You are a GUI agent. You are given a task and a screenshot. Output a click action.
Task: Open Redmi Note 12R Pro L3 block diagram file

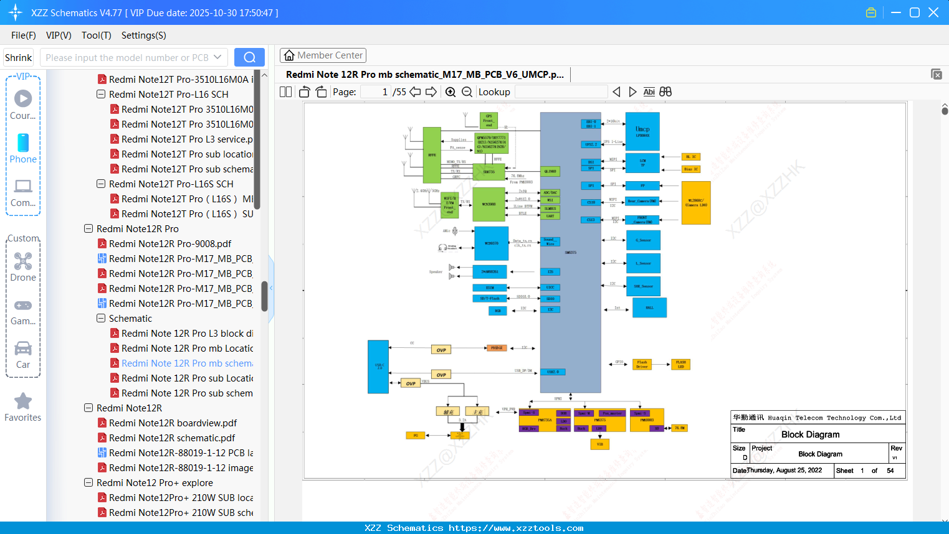188,334
